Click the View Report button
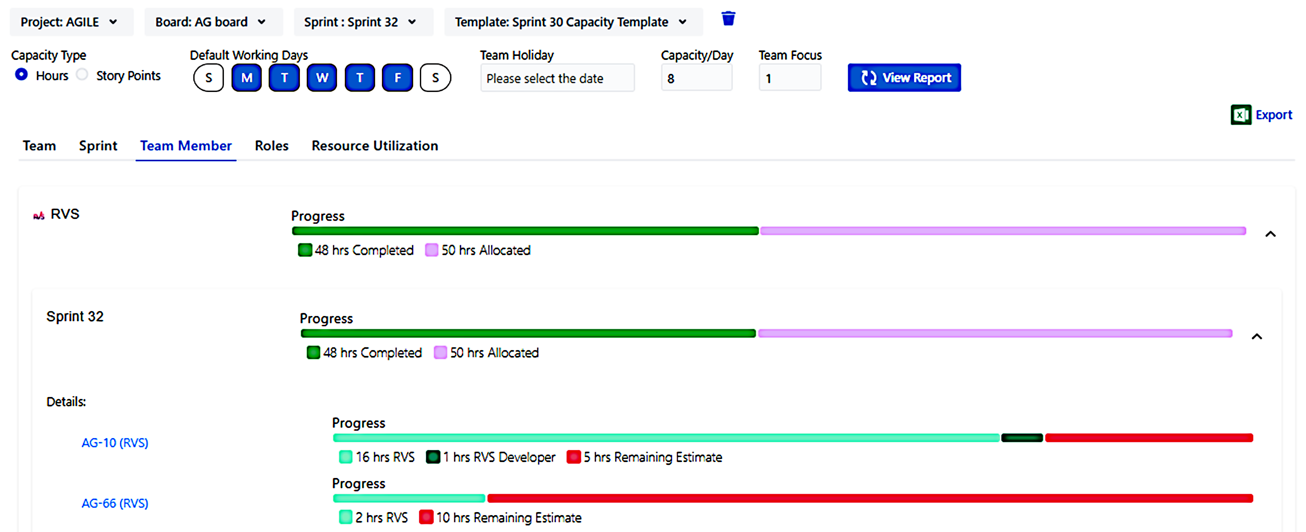This screenshot has height=532, width=1306. [904, 77]
